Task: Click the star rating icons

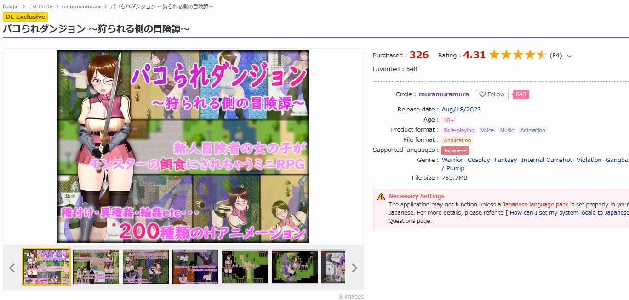Action: click(518, 55)
